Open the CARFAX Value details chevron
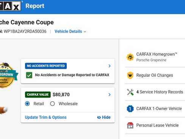 pyautogui.click(x=110, y=95)
